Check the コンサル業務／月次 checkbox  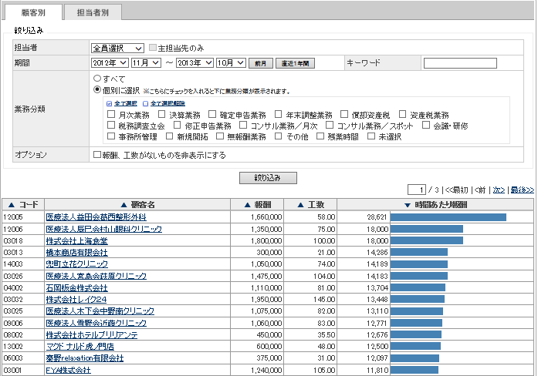coord(243,125)
